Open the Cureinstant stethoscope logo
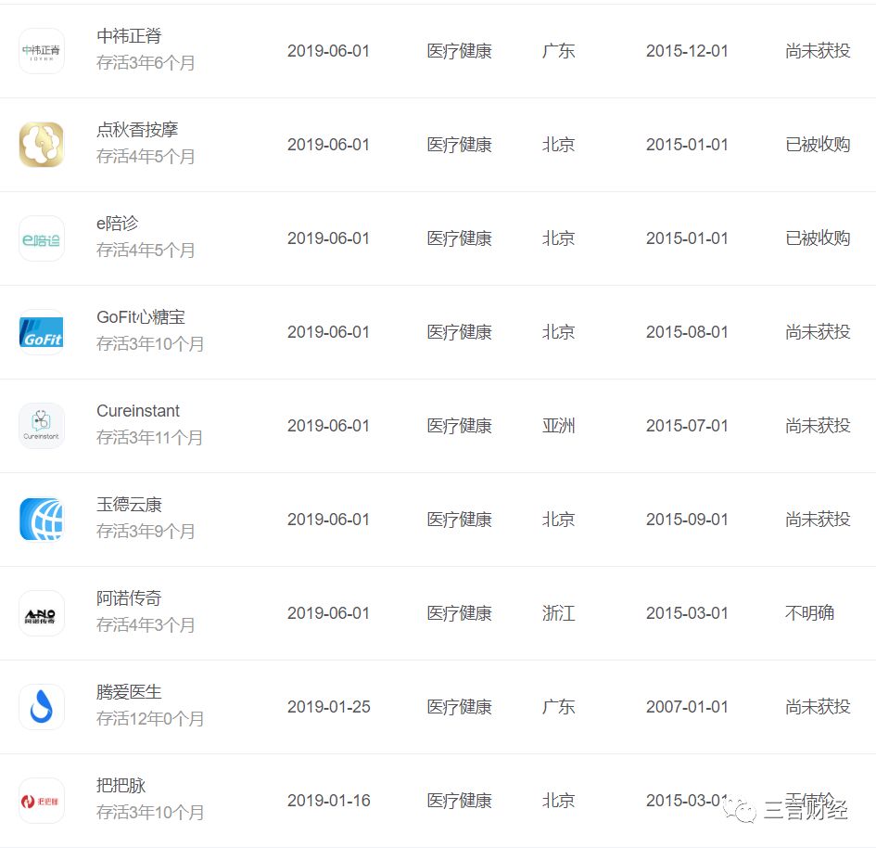The height and width of the screenshot is (848, 876). [42, 426]
